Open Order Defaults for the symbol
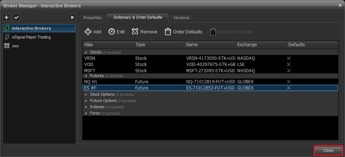Viewport: 345px width, 157px height. 183,32
